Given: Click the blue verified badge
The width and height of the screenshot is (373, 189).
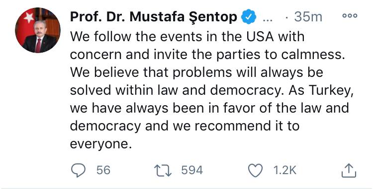Looking at the screenshot, I should (249, 17).
